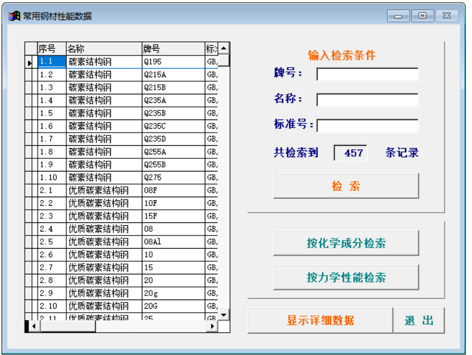Image resolution: width=472 pixels, height=355 pixels.
Task: Focus the 名称 input field
Action: coord(367,100)
